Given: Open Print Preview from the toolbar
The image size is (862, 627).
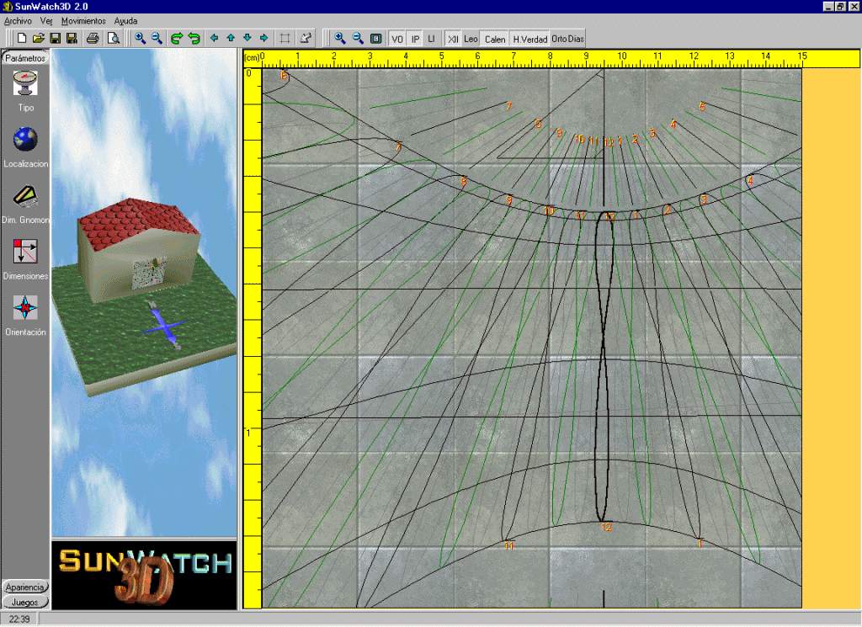Looking at the screenshot, I should (x=112, y=38).
